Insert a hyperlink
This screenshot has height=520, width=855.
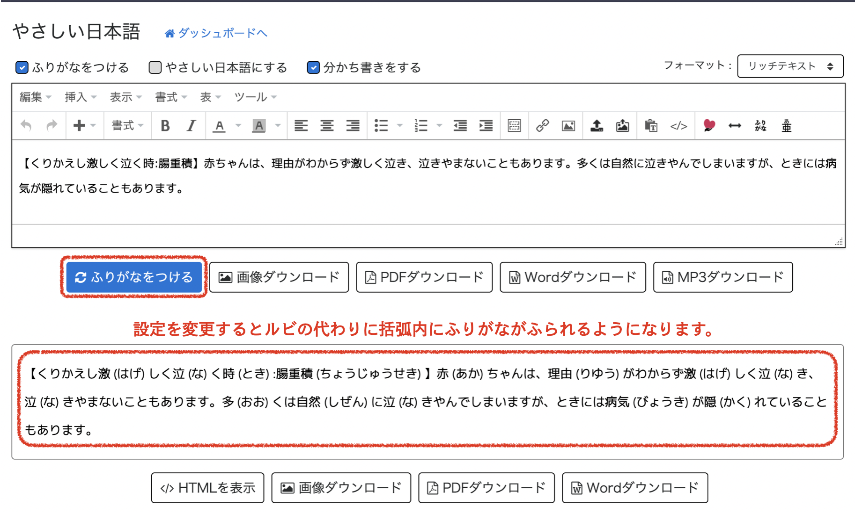coord(542,125)
